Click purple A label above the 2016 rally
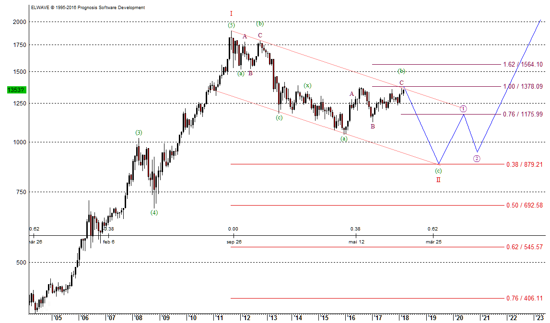This screenshot has height=323, width=550. pyautogui.click(x=351, y=93)
